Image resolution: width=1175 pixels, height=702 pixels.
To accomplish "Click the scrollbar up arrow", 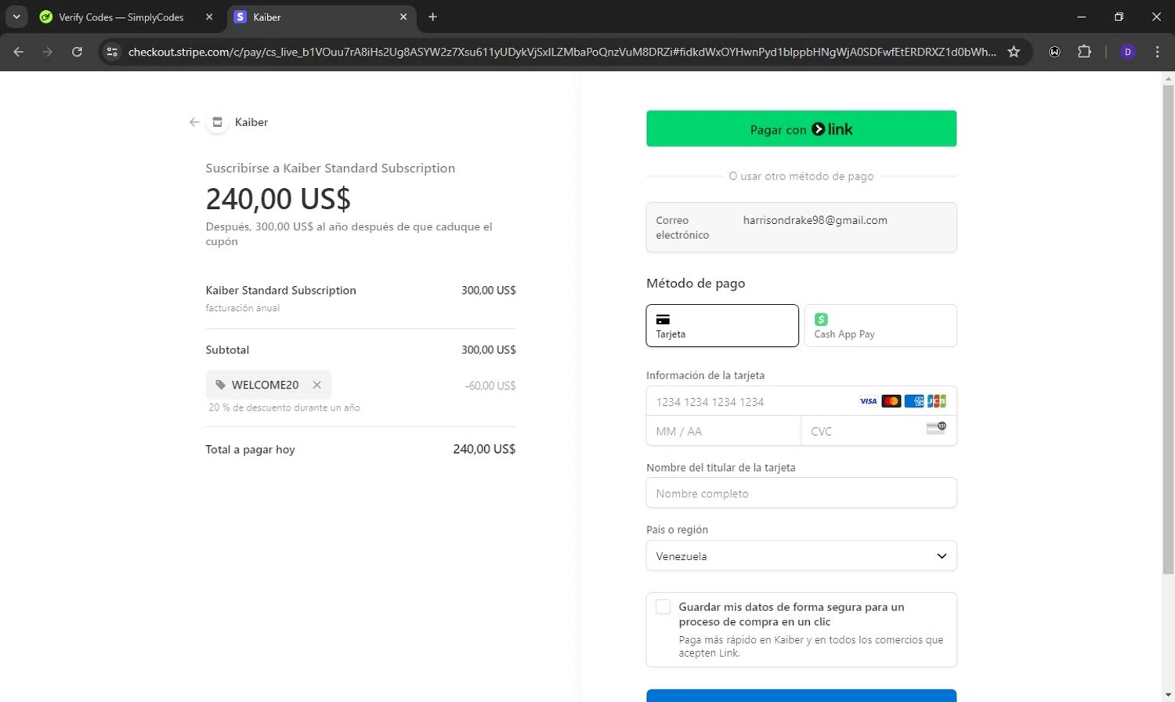I will (x=1168, y=79).
